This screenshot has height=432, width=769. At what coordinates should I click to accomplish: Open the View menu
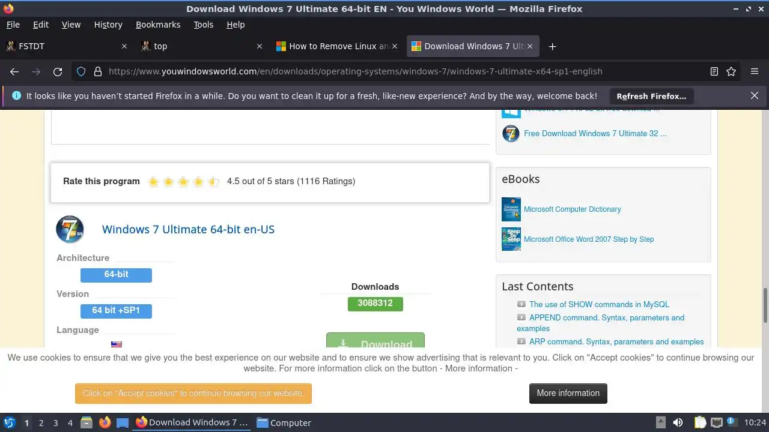(x=71, y=25)
